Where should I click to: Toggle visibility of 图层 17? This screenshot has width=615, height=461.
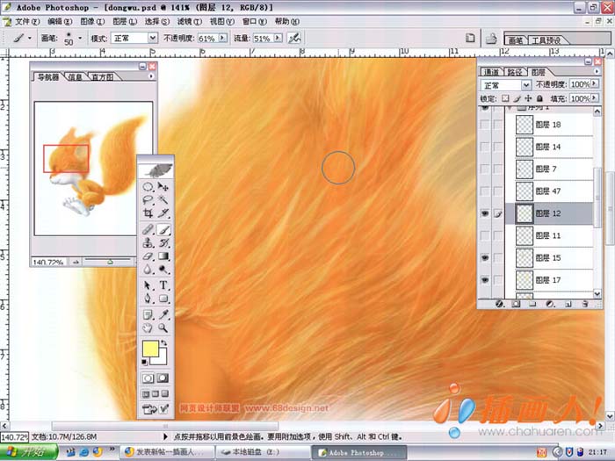coord(485,280)
